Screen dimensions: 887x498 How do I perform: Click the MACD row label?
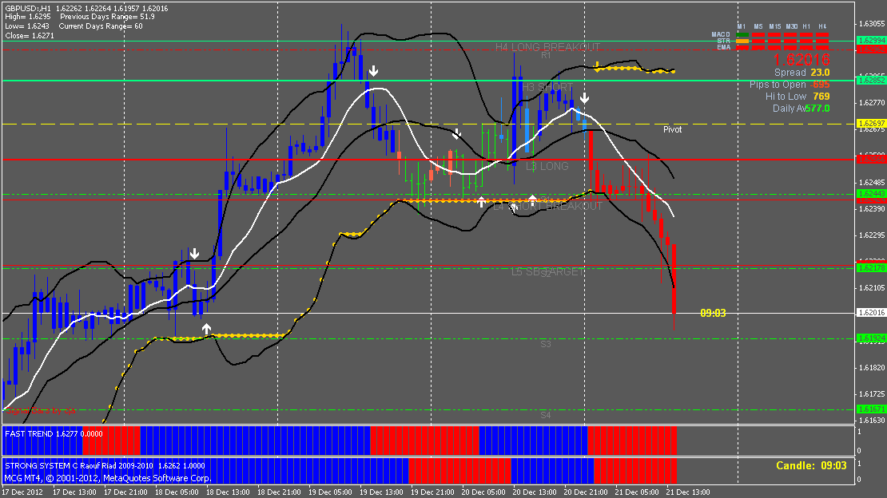721,35
